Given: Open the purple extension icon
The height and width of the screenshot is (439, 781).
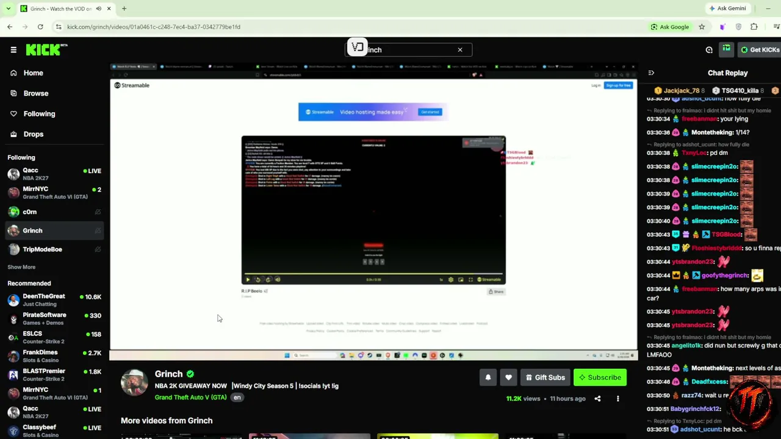Looking at the screenshot, I should (722, 27).
